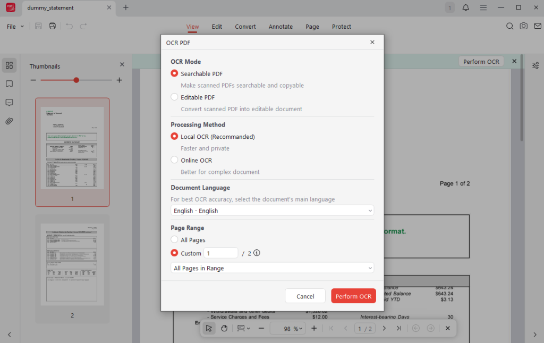Select the page 2 thumbnail
Image resolution: width=544 pixels, height=343 pixels.
coord(72,269)
